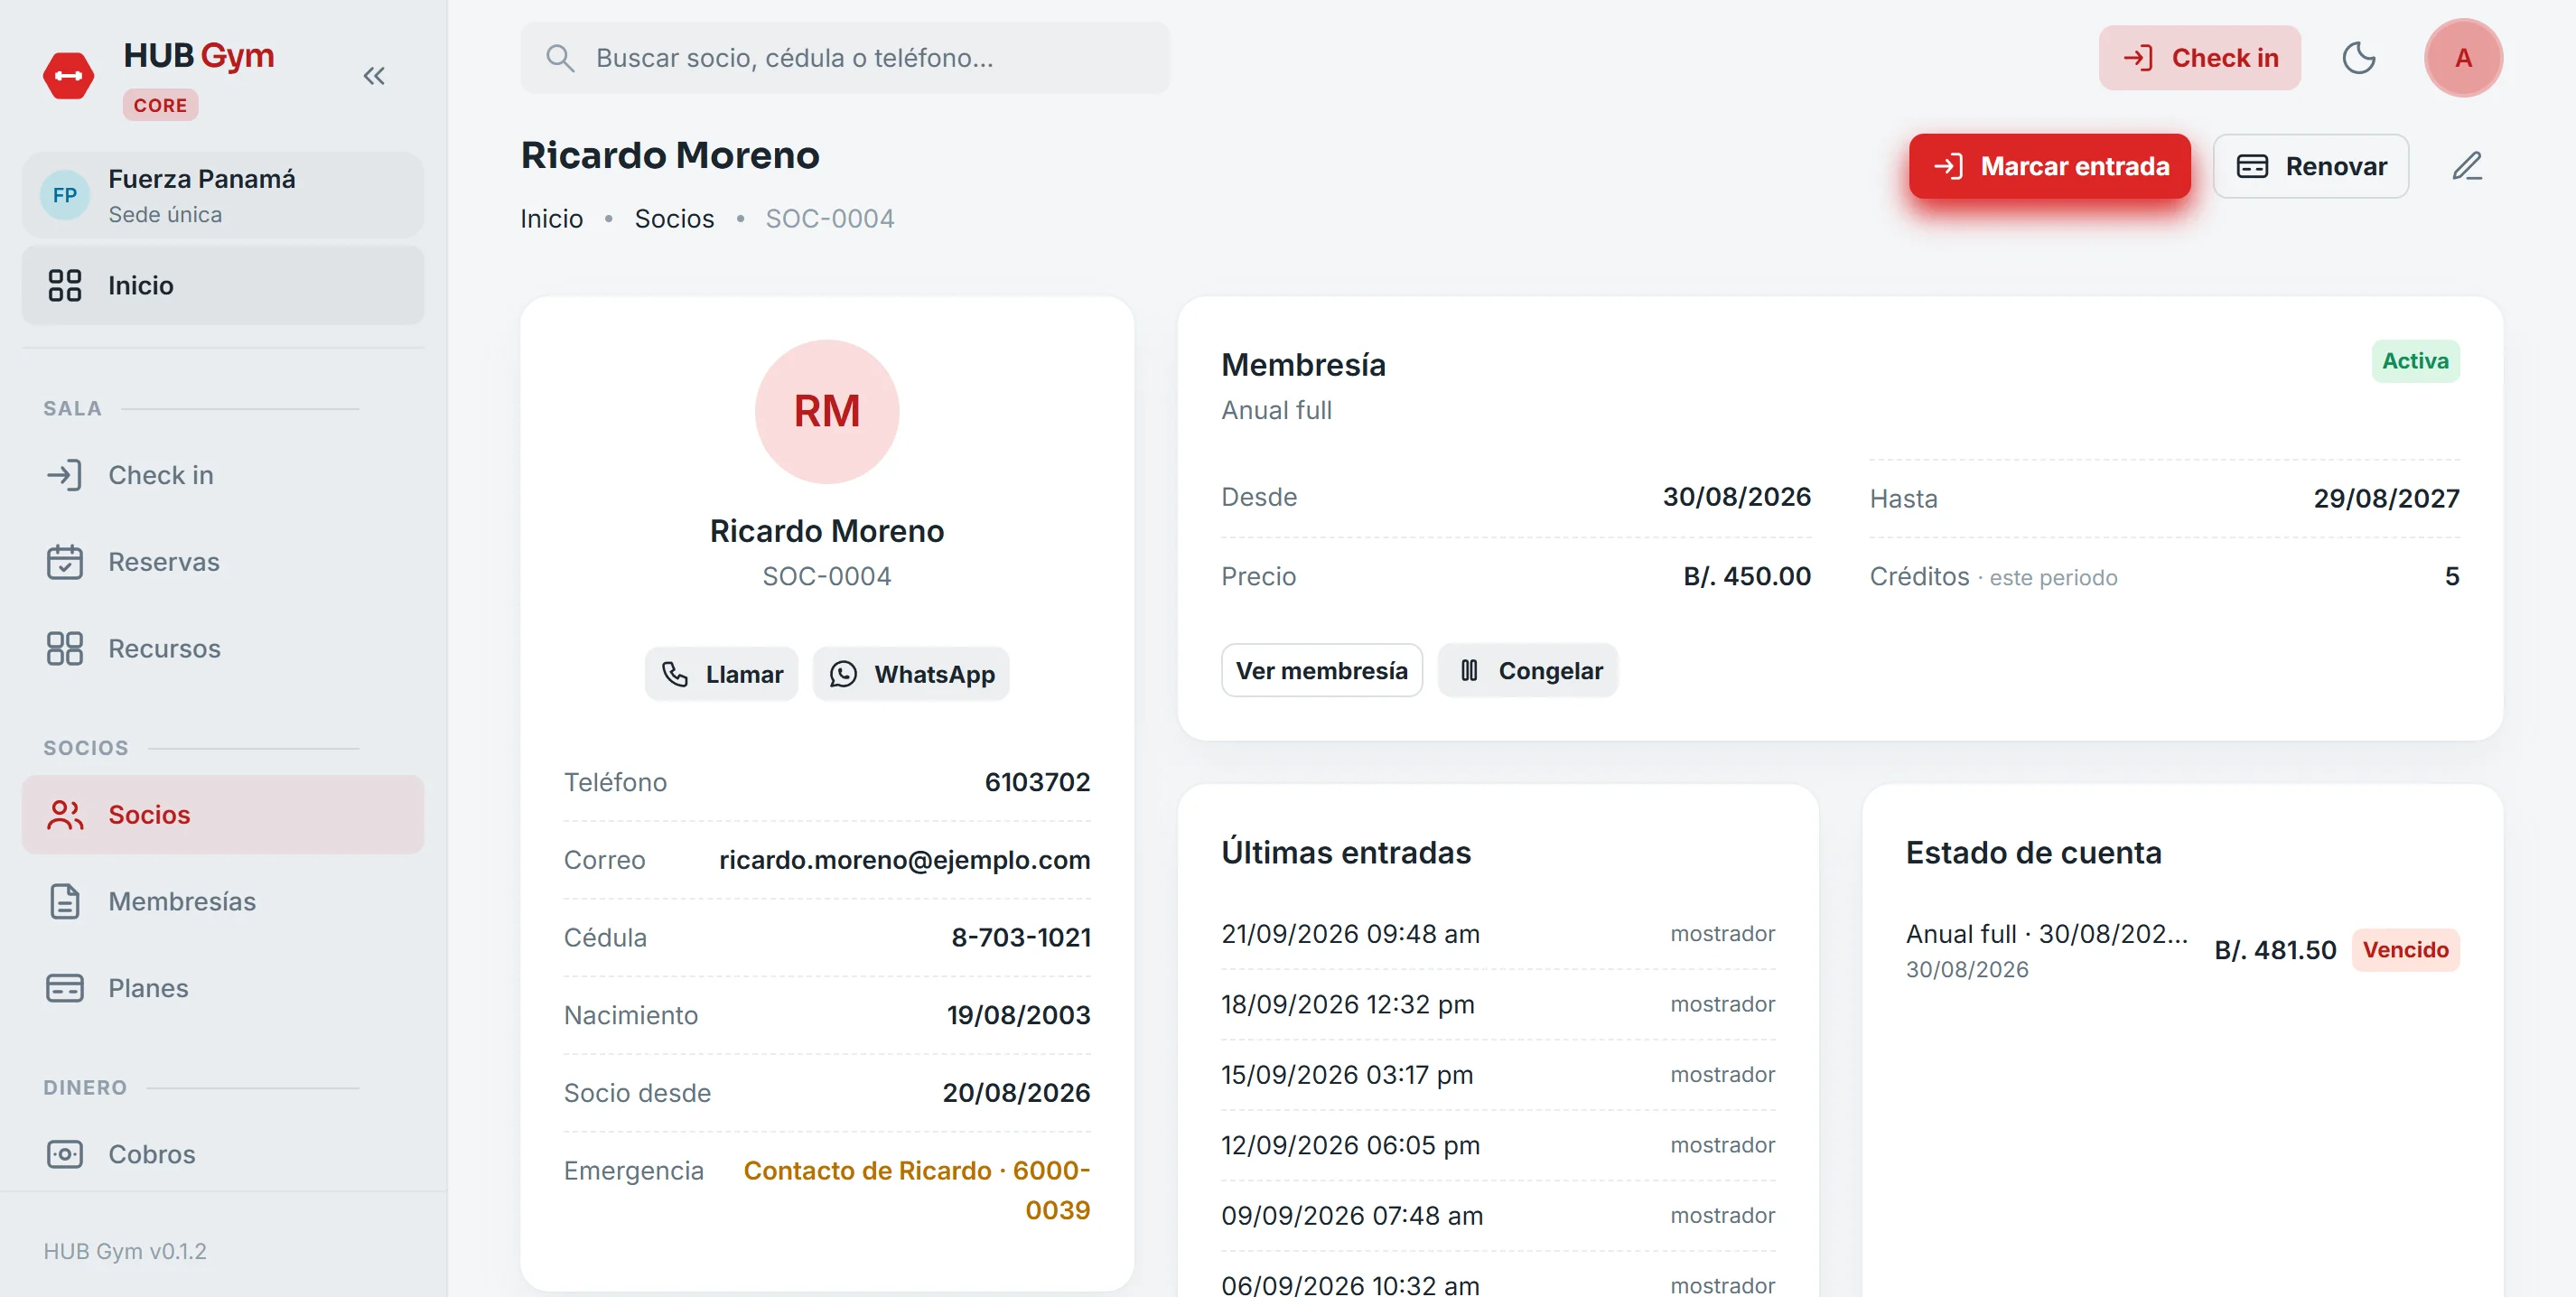Click the CORE plan badge

[x=160, y=105]
